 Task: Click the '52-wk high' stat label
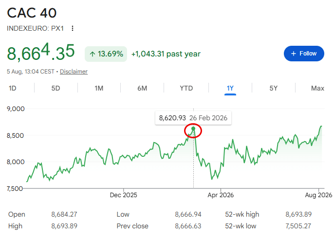click(242, 214)
